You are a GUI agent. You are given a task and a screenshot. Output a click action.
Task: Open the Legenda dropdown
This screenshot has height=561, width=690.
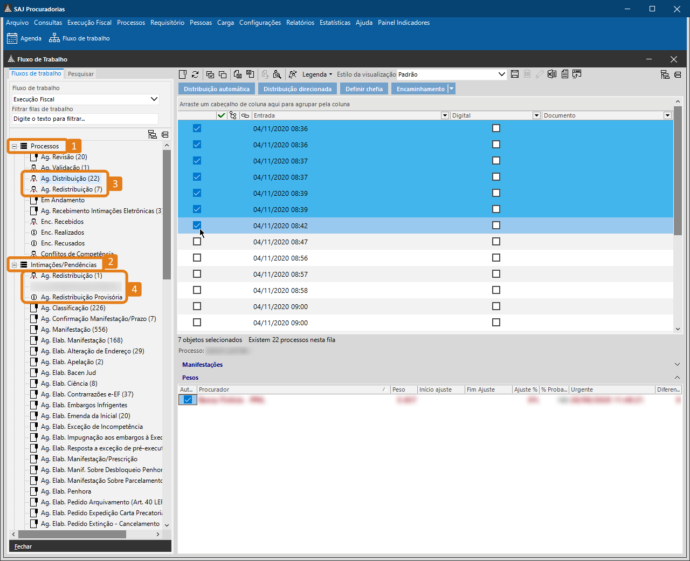(317, 74)
